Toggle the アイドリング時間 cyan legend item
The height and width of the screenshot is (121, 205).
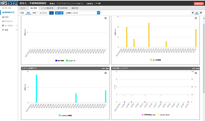(x=65, y=116)
